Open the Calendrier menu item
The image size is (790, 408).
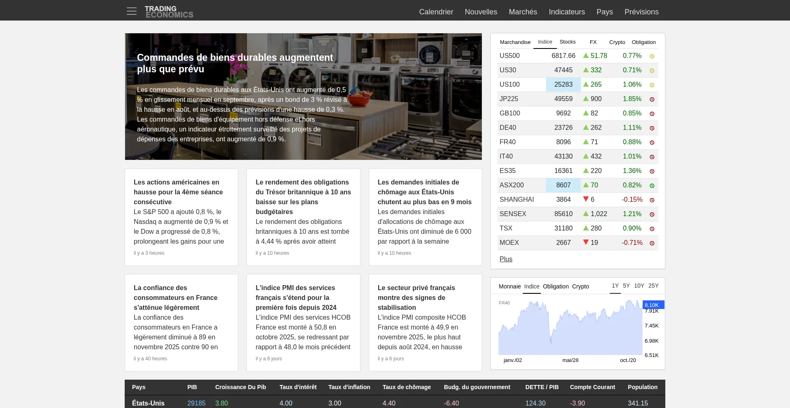point(436,12)
